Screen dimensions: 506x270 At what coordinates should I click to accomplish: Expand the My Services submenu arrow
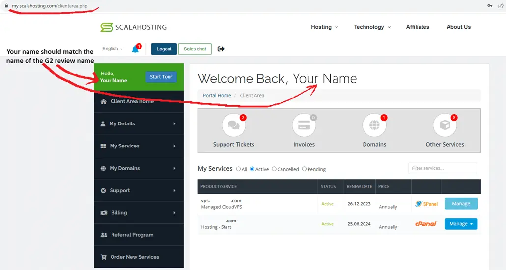point(174,146)
